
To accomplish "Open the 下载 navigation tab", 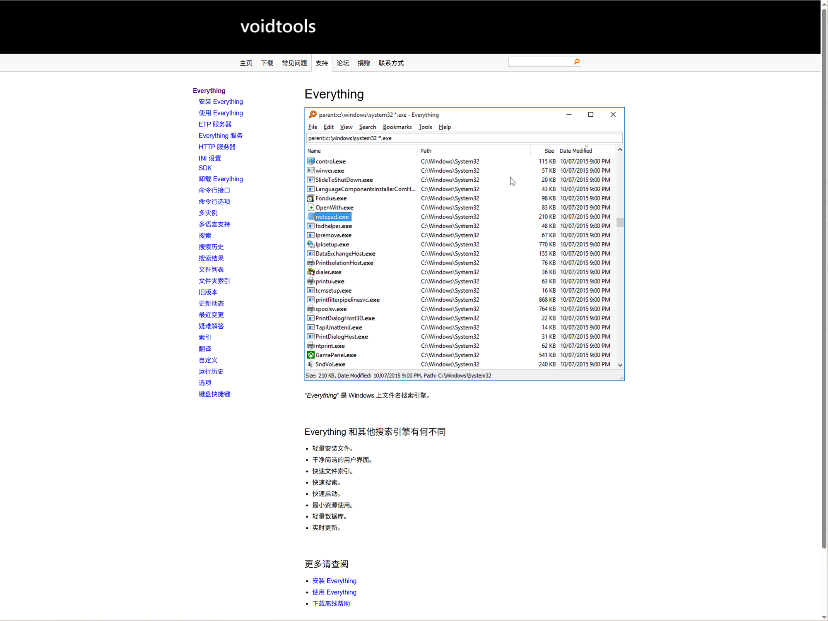I will tap(267, 63).
